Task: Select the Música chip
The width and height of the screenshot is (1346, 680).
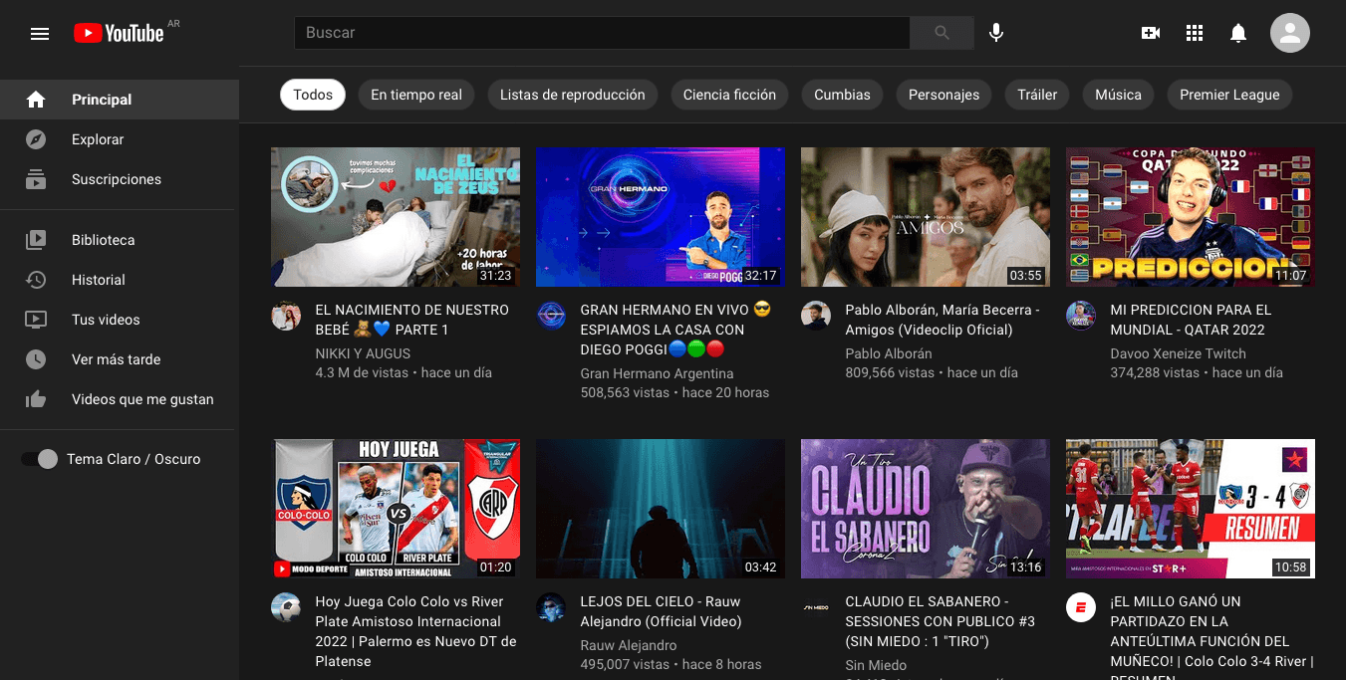Action: coord(1118,95)
